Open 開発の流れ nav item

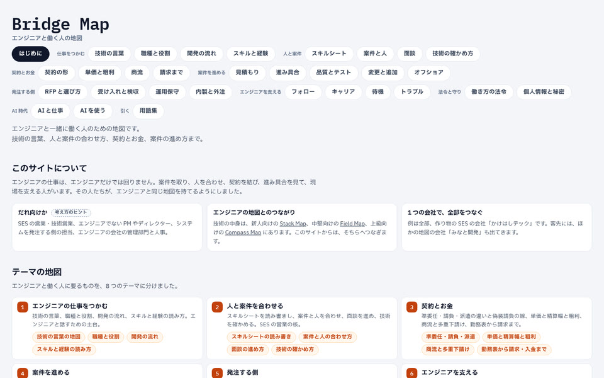click(201, 54)
